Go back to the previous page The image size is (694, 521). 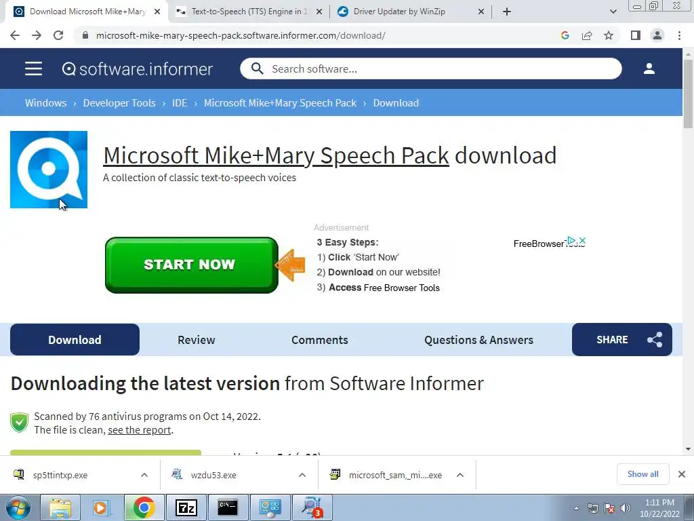click(15, 35)
